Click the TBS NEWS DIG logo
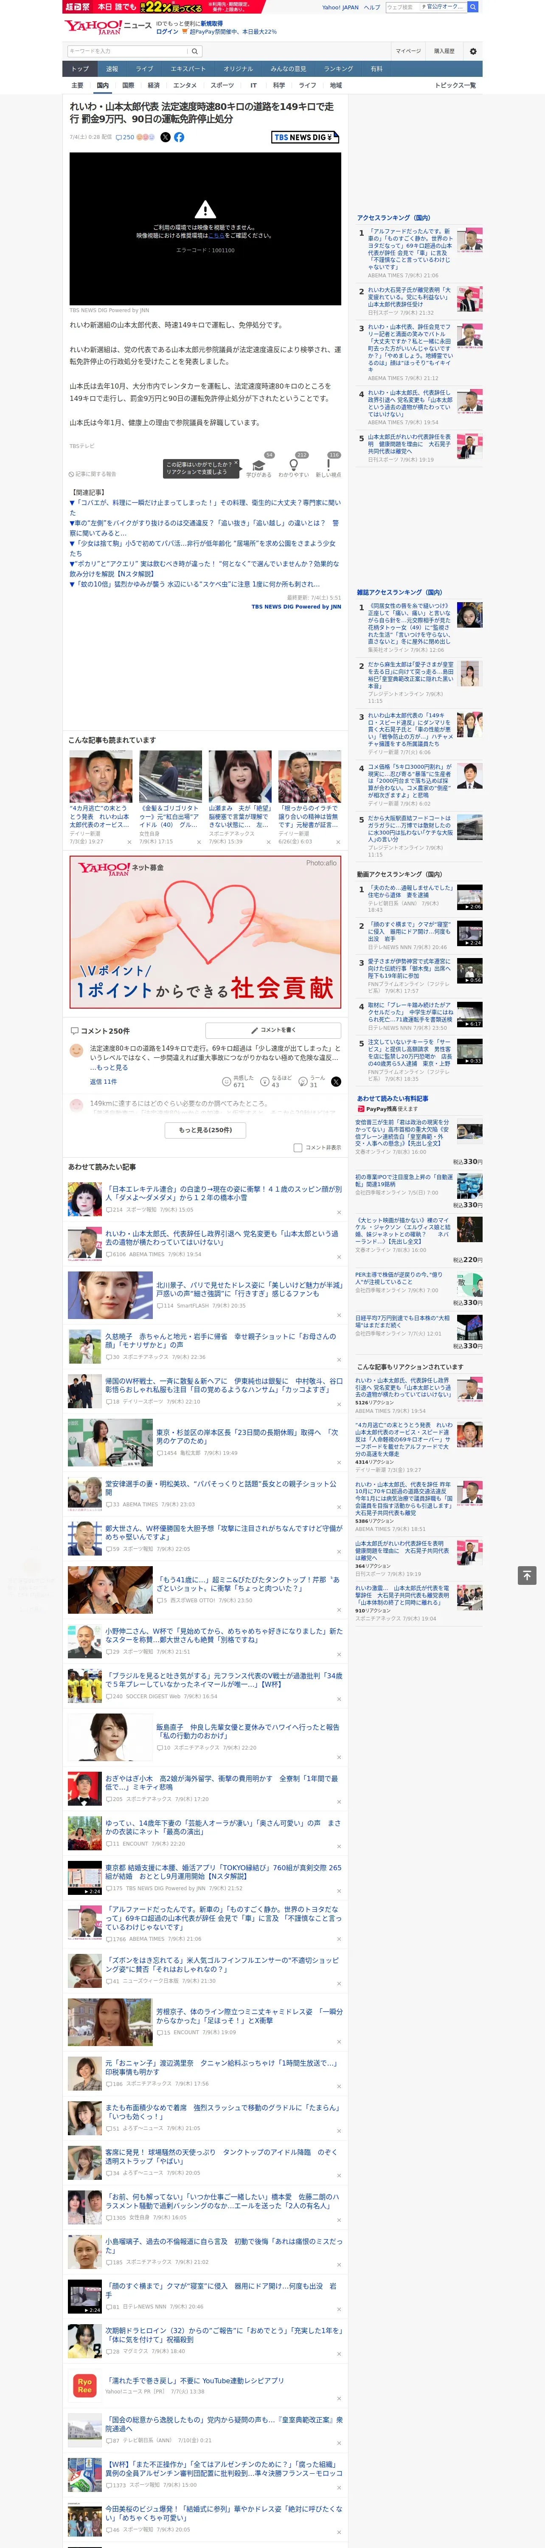 click(306, 138)
